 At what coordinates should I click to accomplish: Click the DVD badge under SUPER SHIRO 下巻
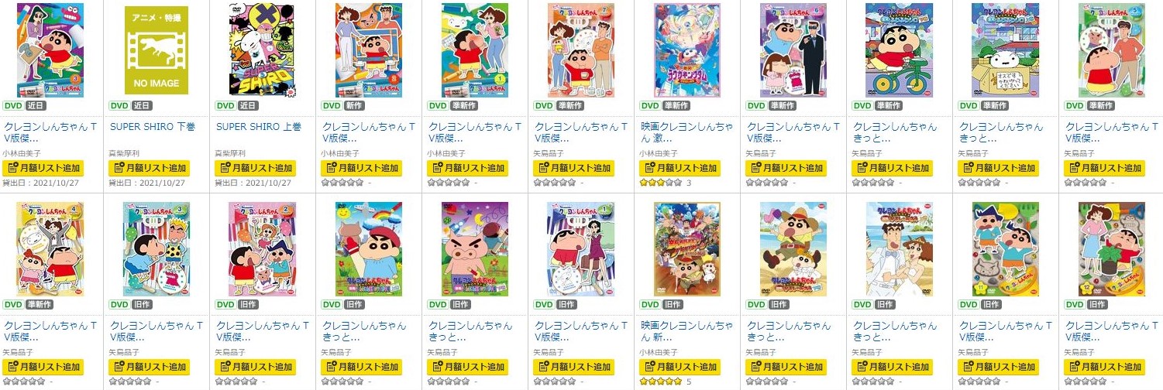pyautogui.click(x=119, y=106)
